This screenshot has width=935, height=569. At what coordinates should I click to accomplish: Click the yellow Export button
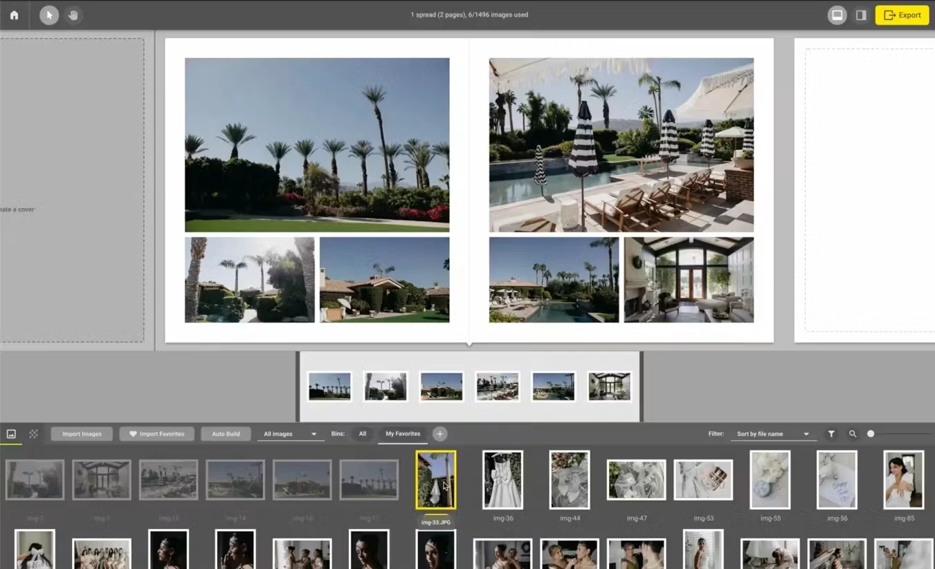[x=902, y=15]
